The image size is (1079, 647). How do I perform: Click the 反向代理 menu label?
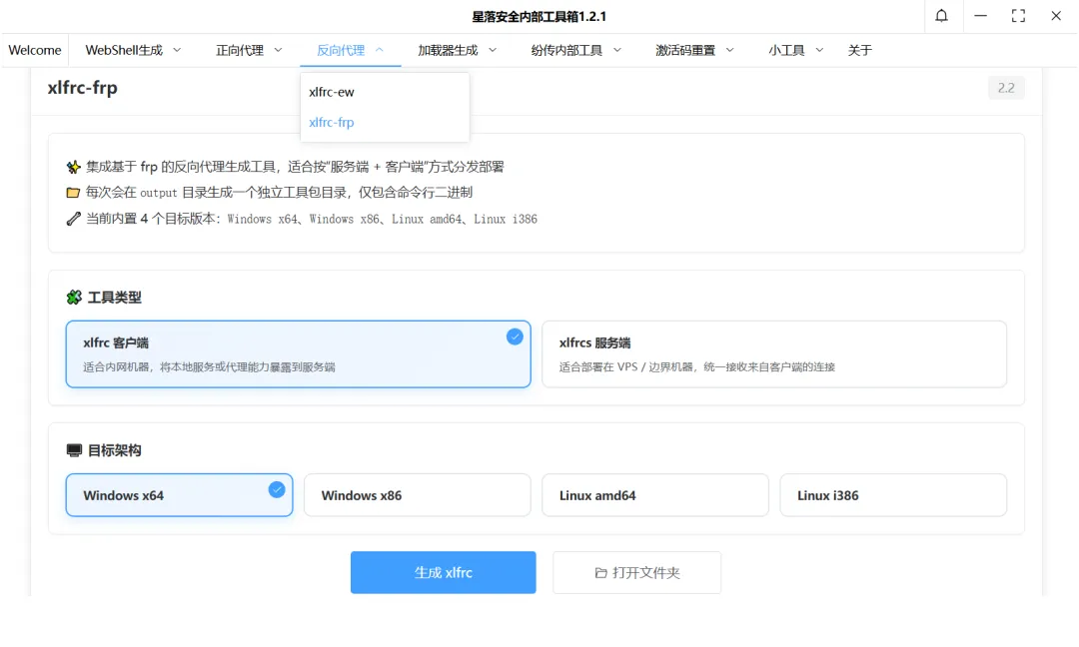click(x=341, y=50)
